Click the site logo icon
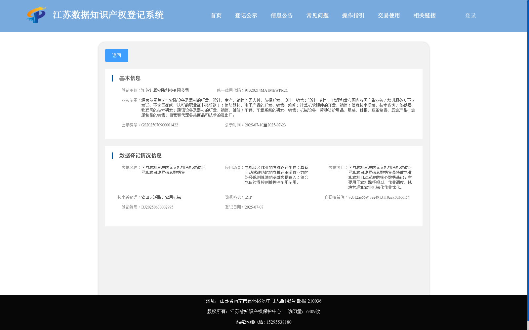The height and width of the screenshot is (330, 529). point(36,15)
